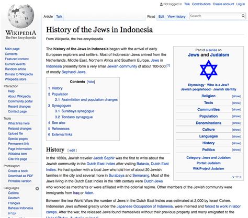248x218 pixels.
Task: Hide the Contents table
Action: click(x=91, y=82)
